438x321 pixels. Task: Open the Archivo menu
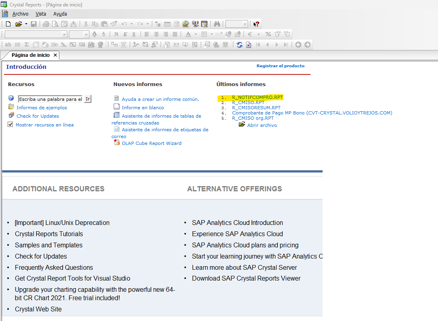point(20,14)
